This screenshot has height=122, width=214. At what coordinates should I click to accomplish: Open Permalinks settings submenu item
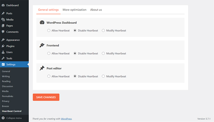click(x=7, y=96)
